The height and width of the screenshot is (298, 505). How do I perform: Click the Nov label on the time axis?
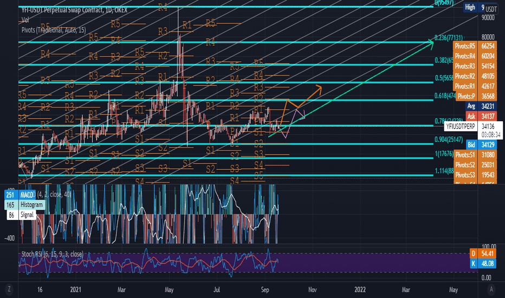313,289
